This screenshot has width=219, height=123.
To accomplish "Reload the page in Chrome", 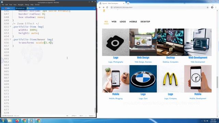I will click(x=107, y=8).
